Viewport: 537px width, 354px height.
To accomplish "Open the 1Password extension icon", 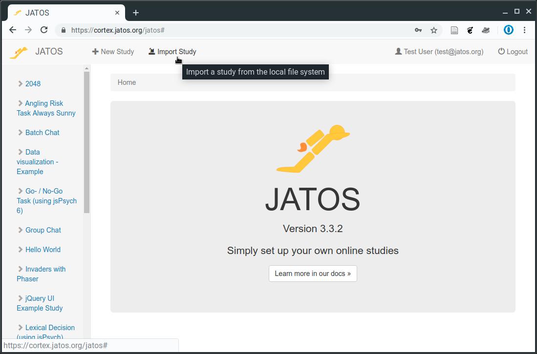I will (x=509, y=30).
